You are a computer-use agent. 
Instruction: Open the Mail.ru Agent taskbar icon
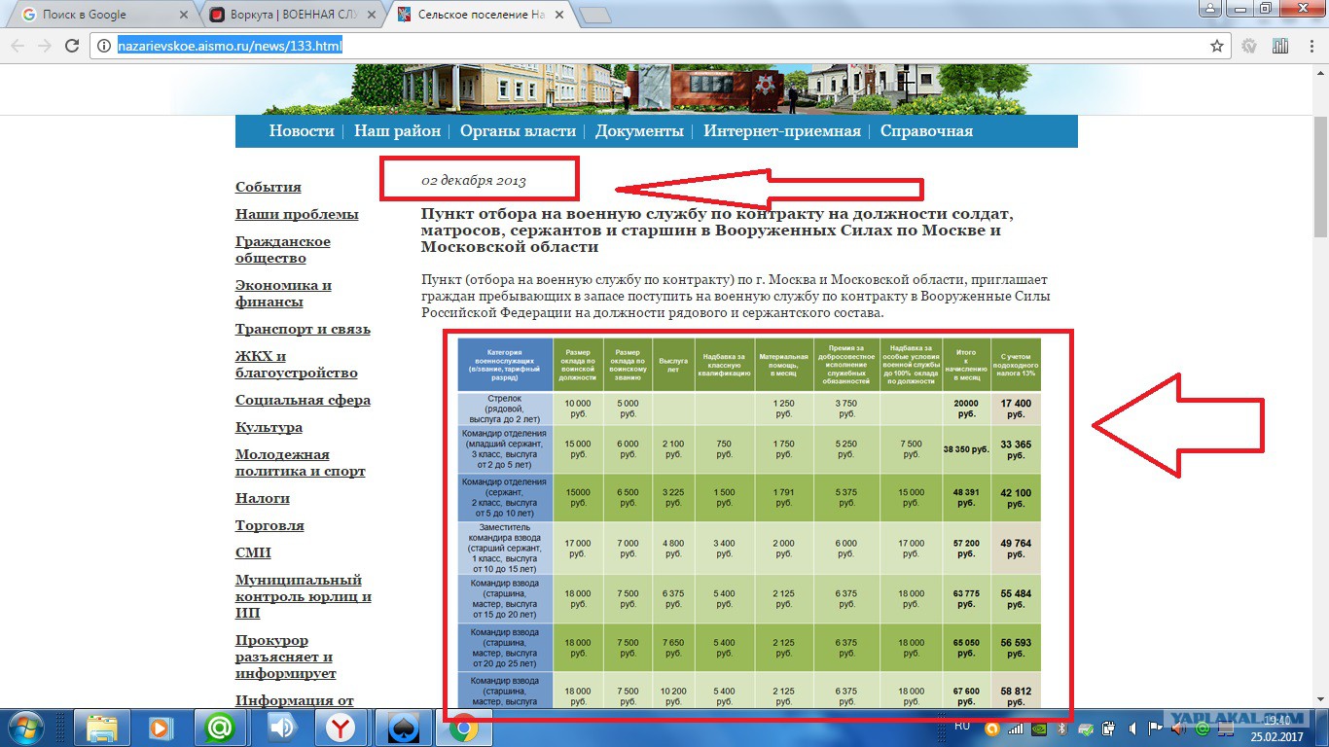click(x=220, y=728)
